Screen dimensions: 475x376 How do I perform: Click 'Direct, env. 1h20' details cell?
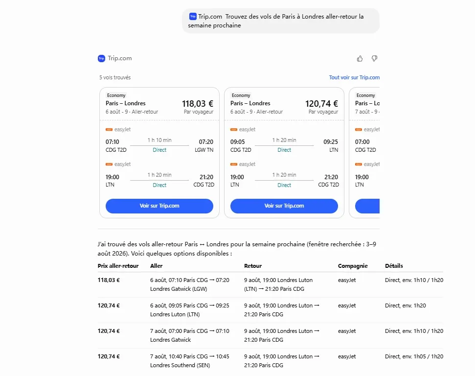(x=406, y=305)
